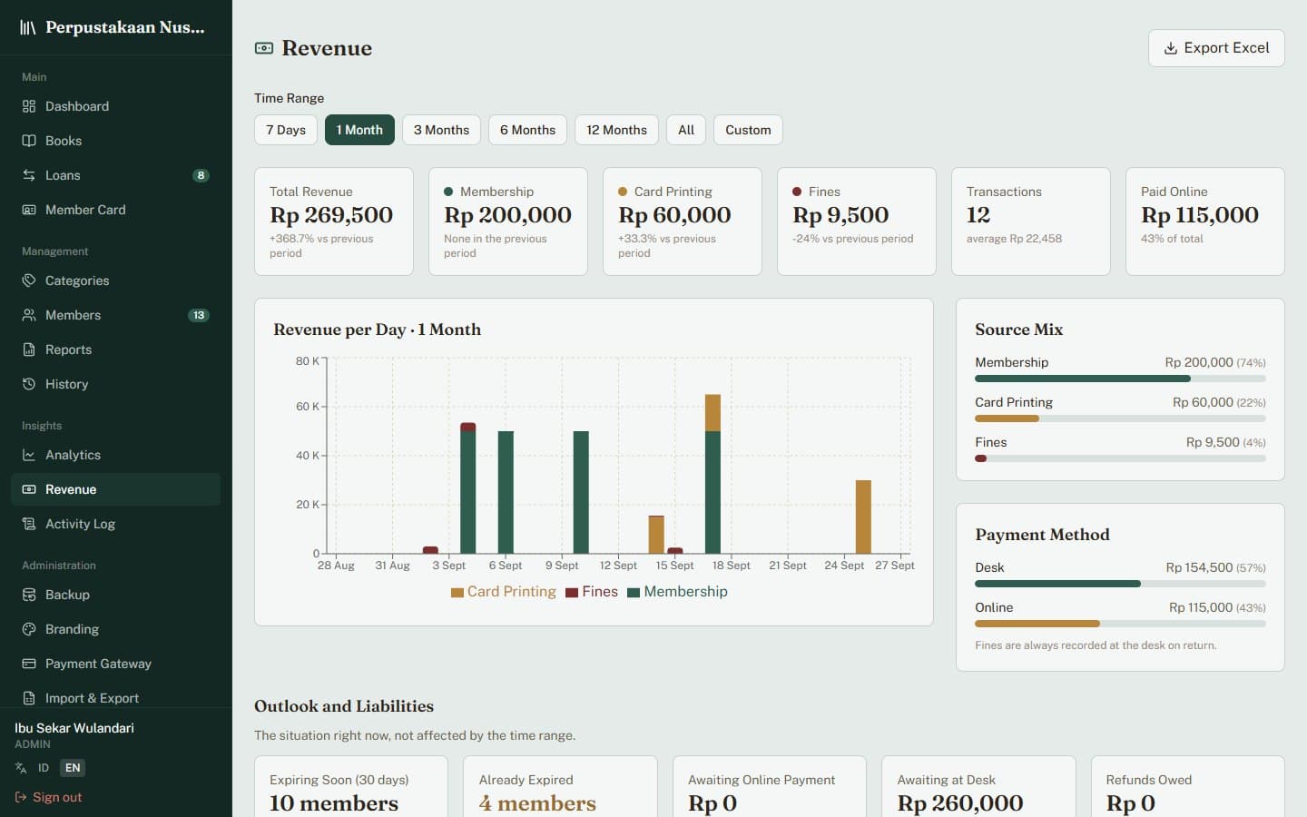Viewport: 1307px width, 817px height.
Task: Select the EN language option
Action: 73,768
